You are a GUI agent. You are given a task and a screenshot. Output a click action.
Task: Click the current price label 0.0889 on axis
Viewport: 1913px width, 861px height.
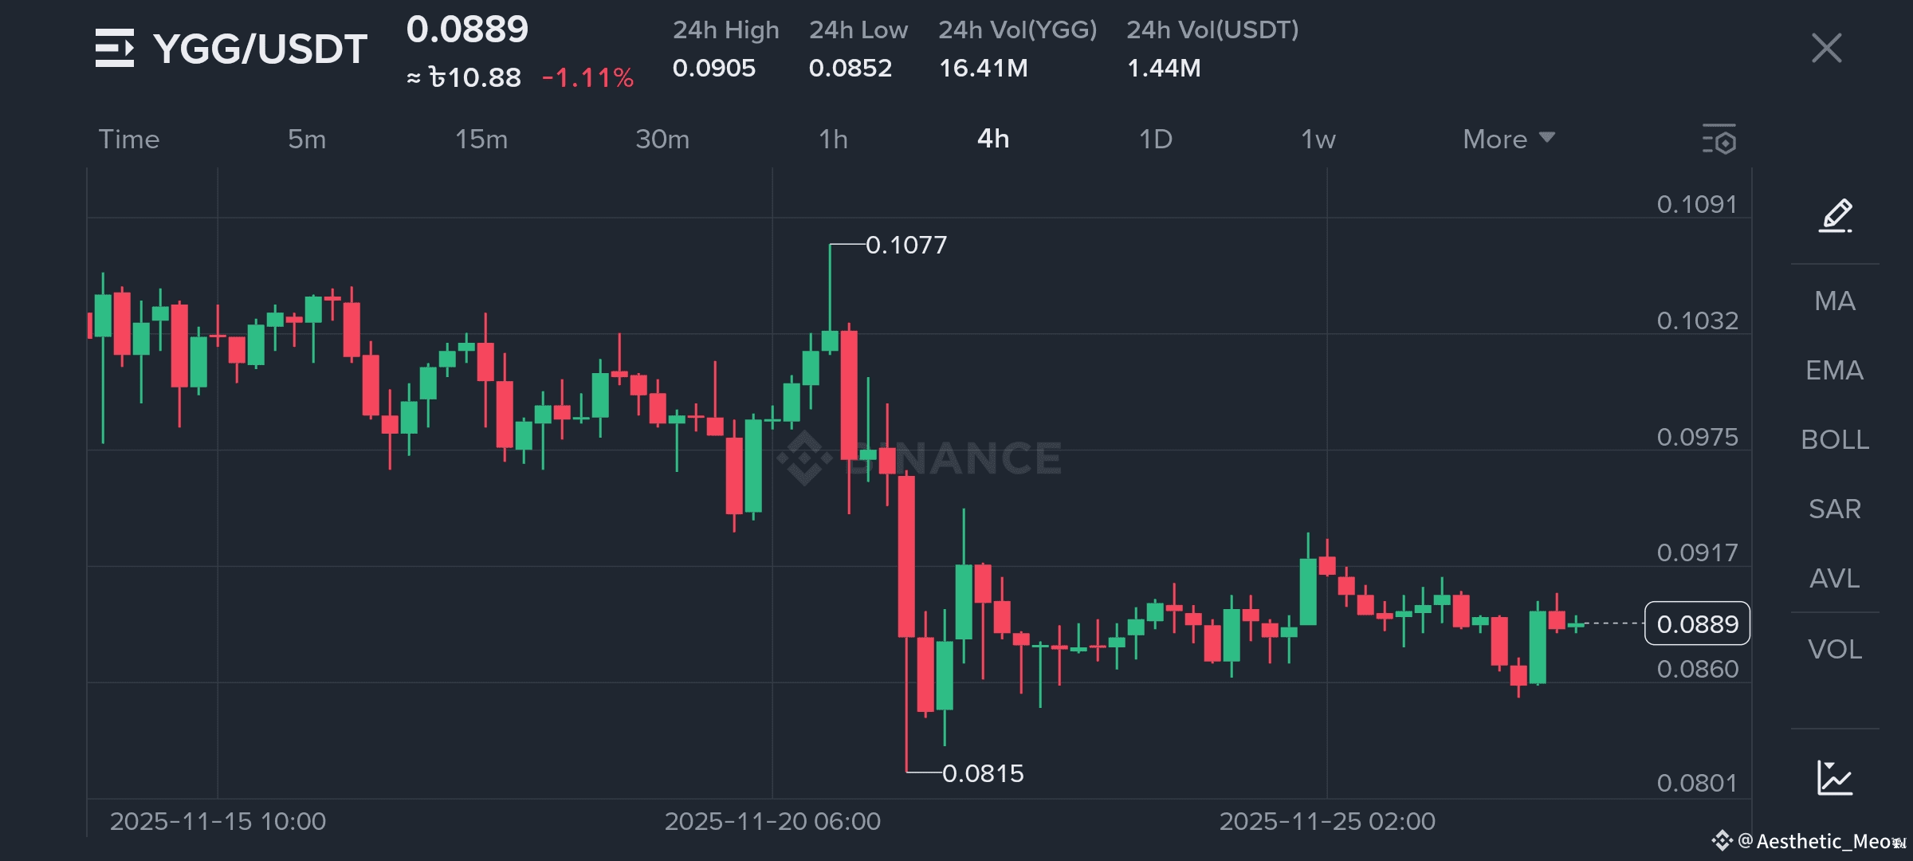1697,623
